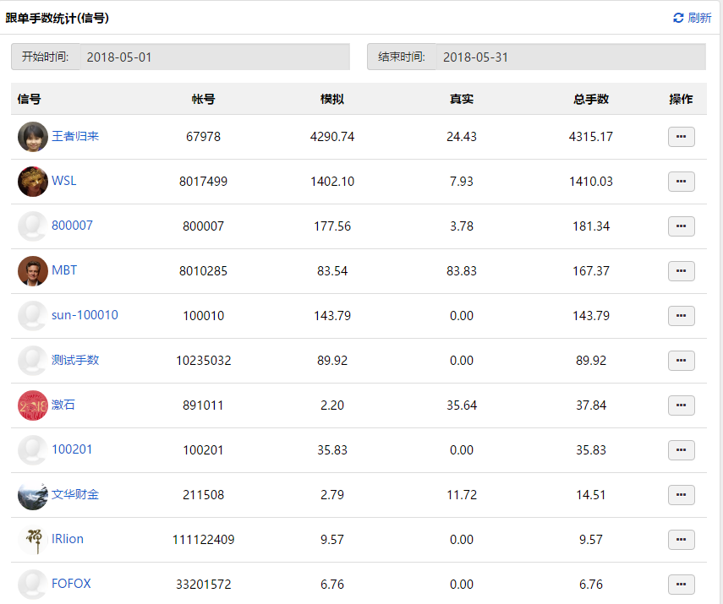Click the sun-100010 signal link
This screenshot has height=604, width=723.
(x=85, y=314)
